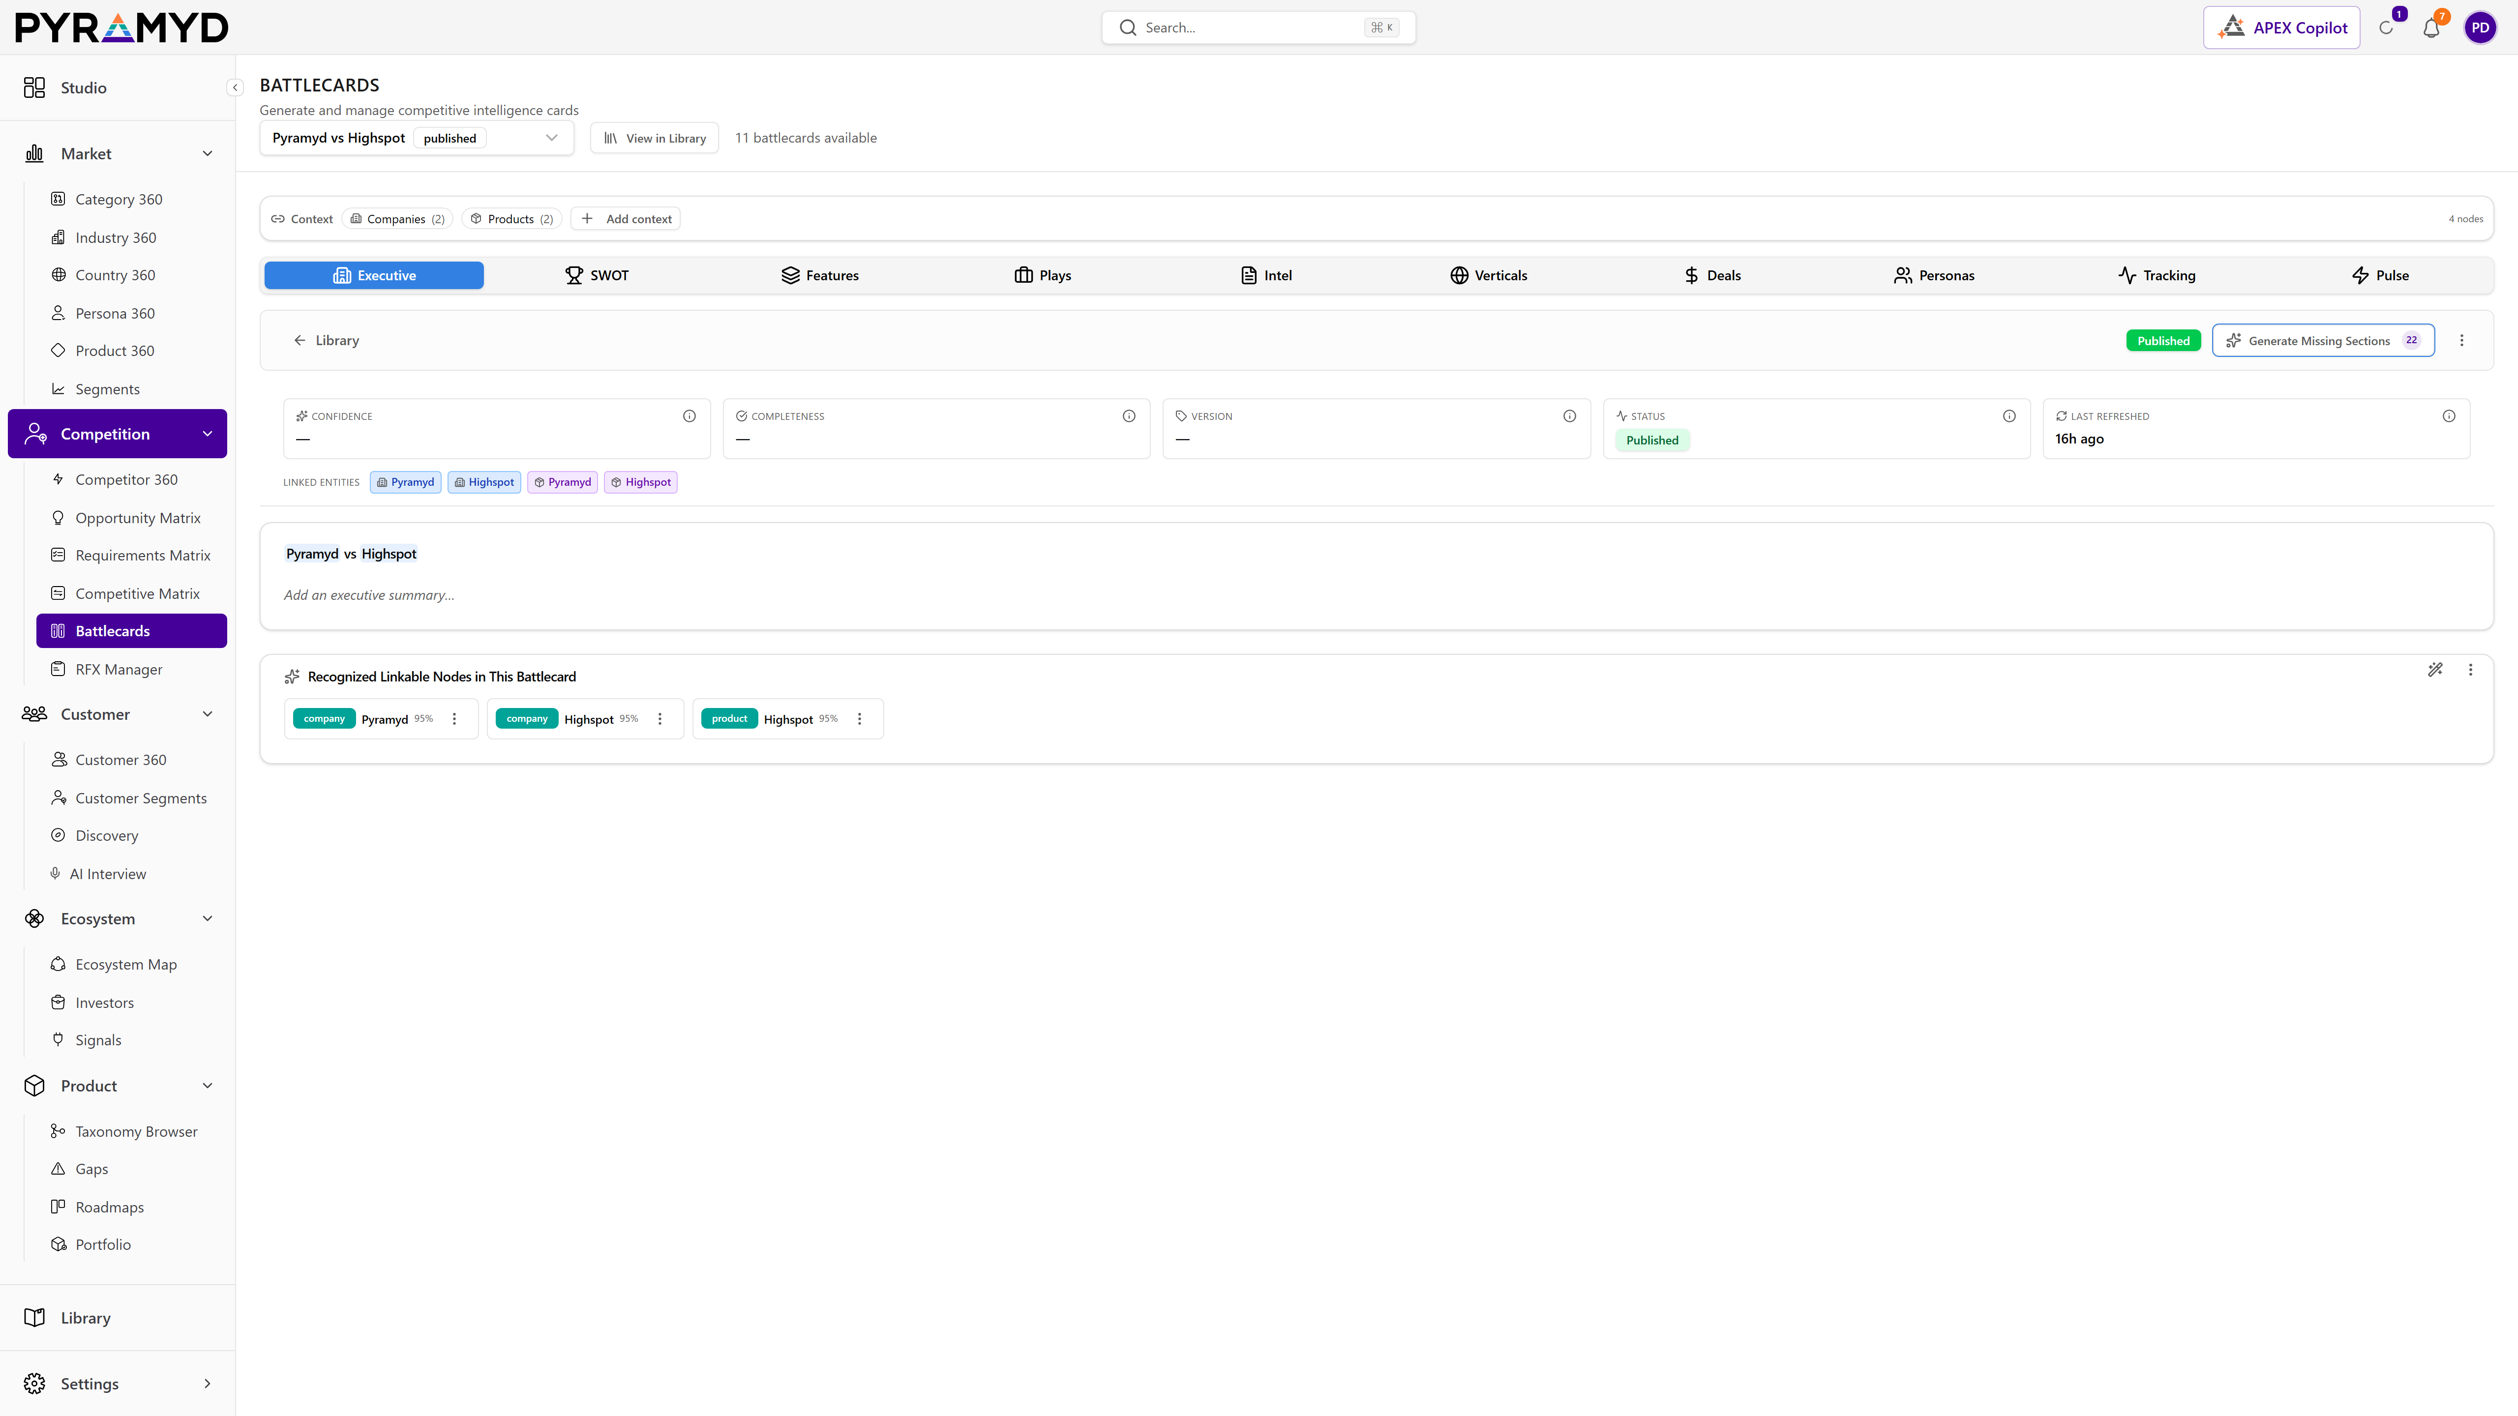Expand the Settings section
The height and width of the screenshot is (1416, 2518).
207,1384
